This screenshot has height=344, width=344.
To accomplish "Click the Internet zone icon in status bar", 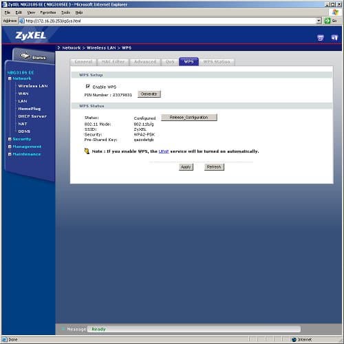I will 294,339.
